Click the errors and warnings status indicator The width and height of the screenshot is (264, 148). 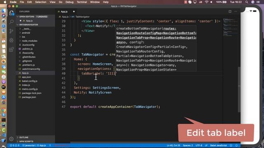pos(14,145)
